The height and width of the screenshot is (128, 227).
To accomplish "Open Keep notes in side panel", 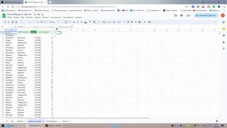I will (x=224, y=29).
